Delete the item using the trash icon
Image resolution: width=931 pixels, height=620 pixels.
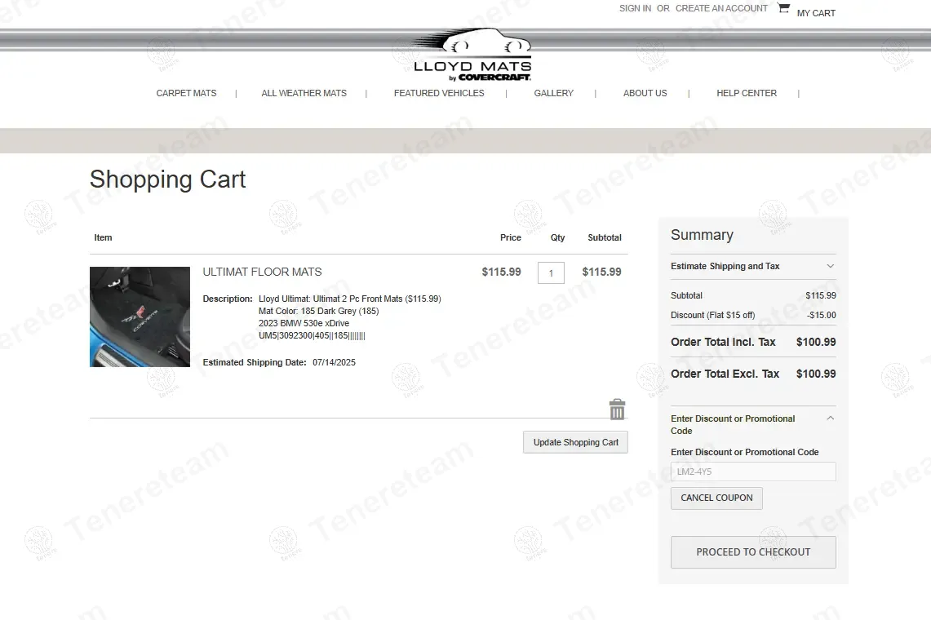click(x=617, y=410)
